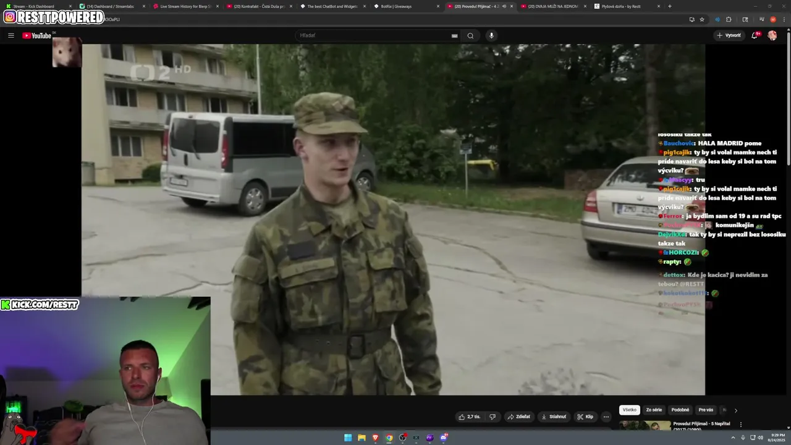Click the Zdieľať share button
The width and height of the screenshot is (791, 445).
point(519,417)
